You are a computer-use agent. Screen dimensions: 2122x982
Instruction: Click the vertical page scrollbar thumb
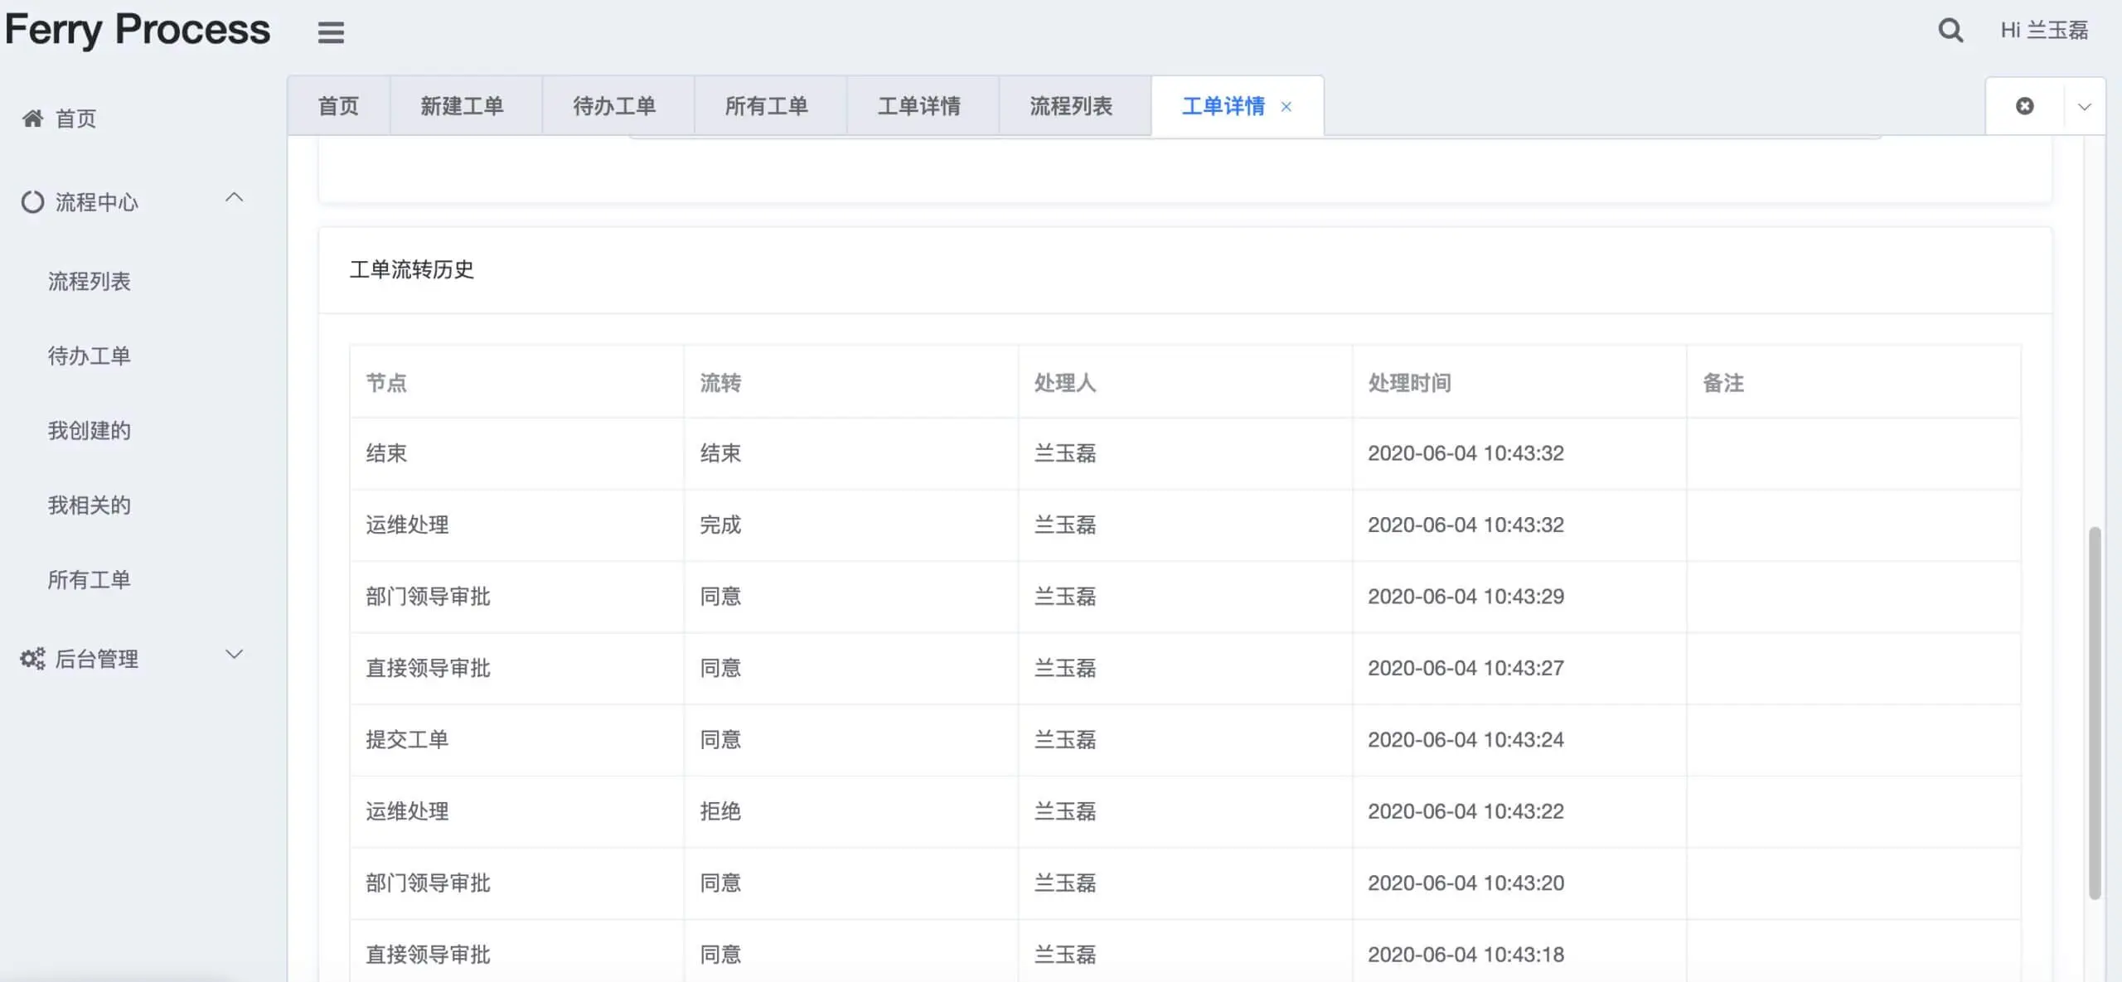pyautogui.click(x=2095, y=713)
